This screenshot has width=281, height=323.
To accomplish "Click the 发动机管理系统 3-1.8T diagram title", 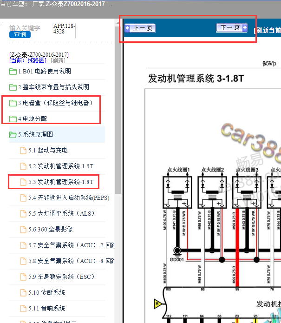I will coord(196,79).
